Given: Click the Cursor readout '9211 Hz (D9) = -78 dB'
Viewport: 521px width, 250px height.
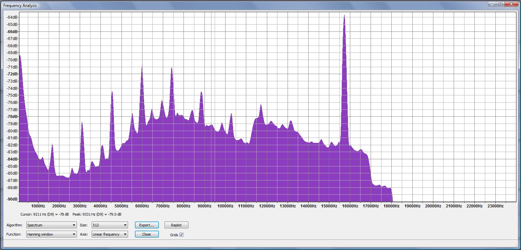Looking at the screenshot, I should pyautogui.click(x=45, y=214).
